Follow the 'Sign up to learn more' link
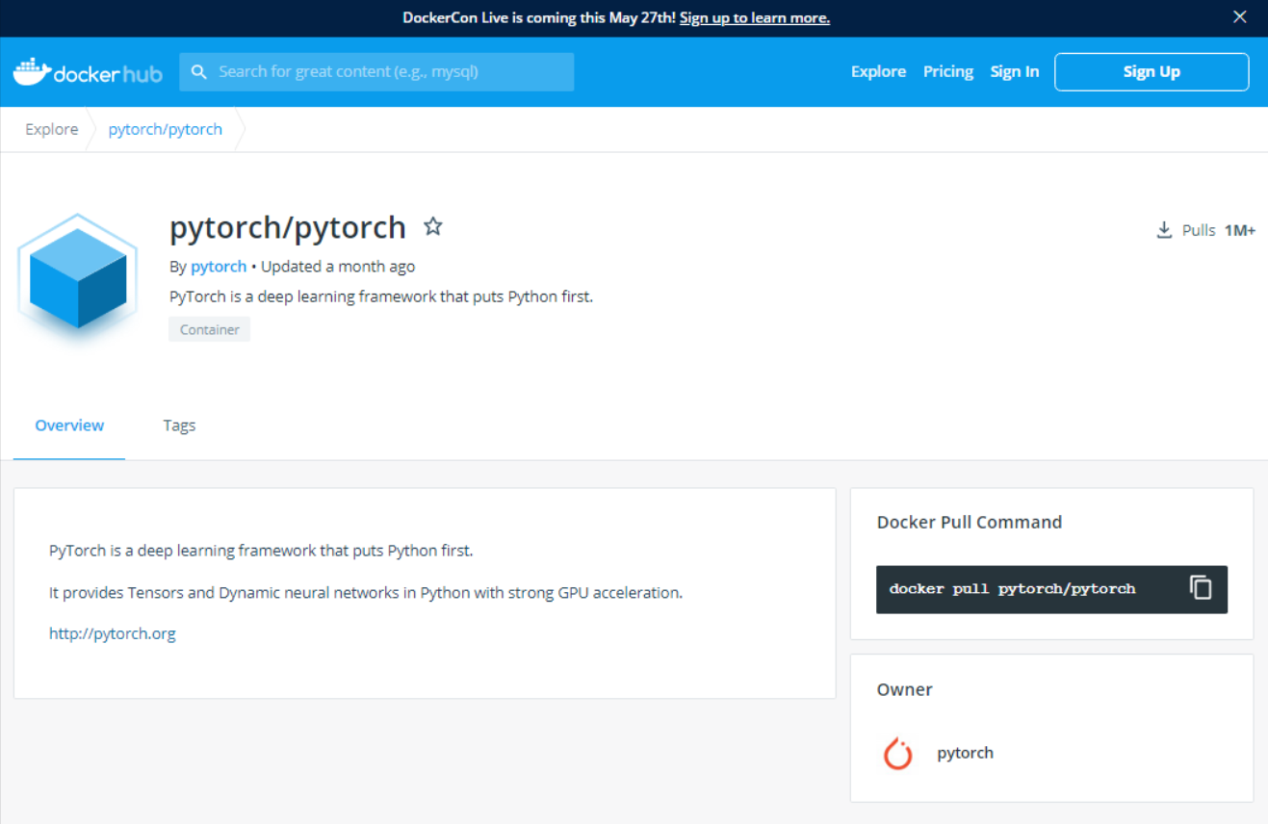This screenshot has width=1268, height=824. click(754, 18)
